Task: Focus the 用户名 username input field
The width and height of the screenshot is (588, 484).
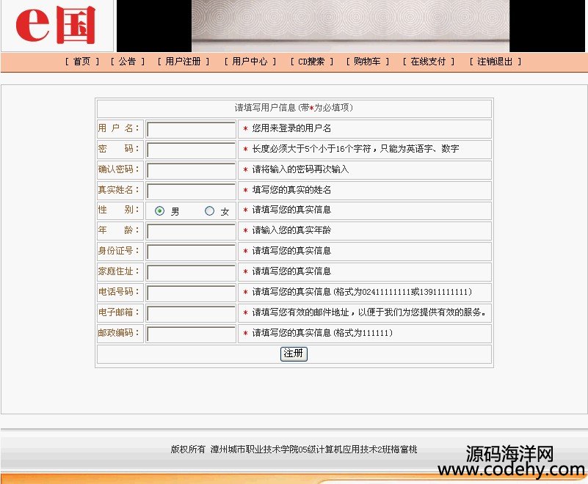Action: point(192,129)
